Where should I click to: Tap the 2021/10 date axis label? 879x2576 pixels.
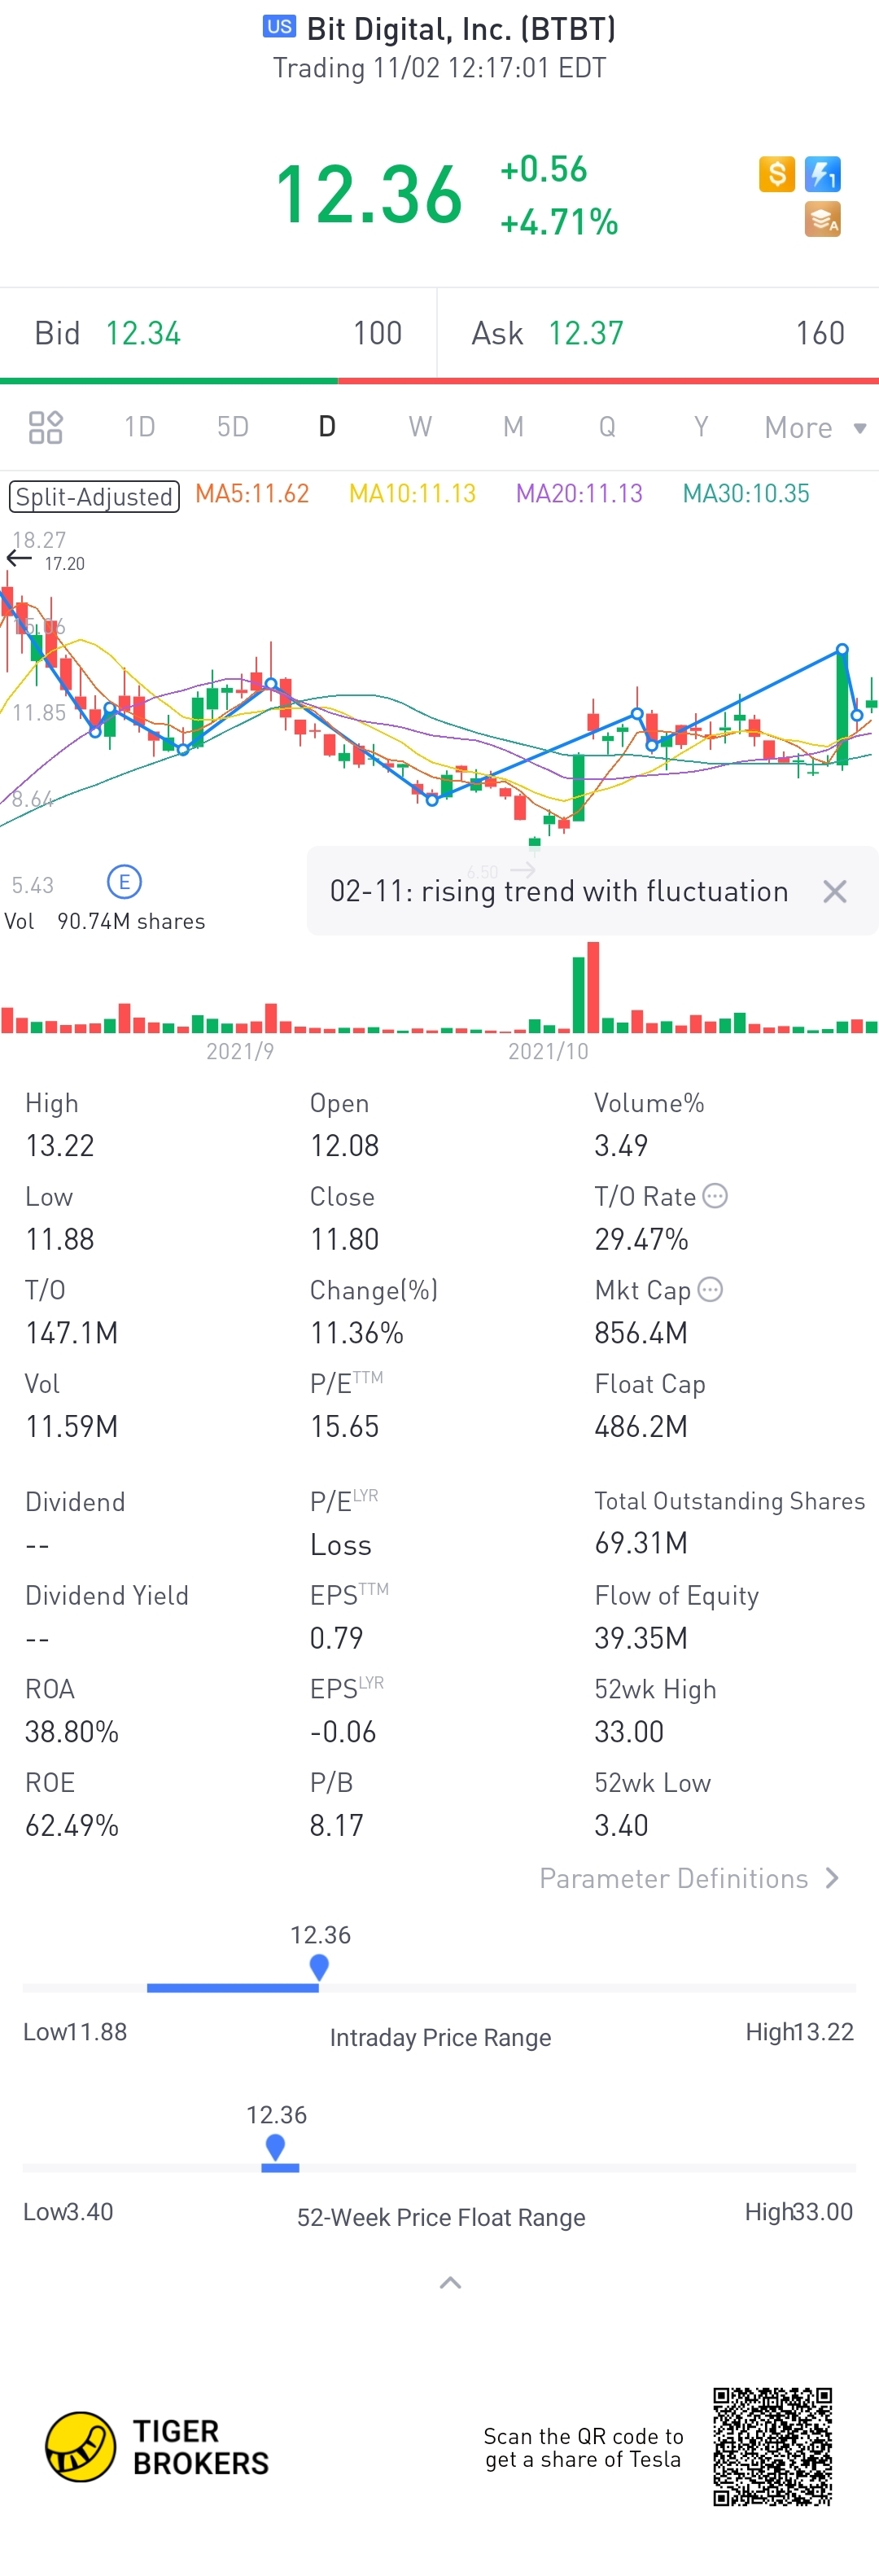[548, 1051]
